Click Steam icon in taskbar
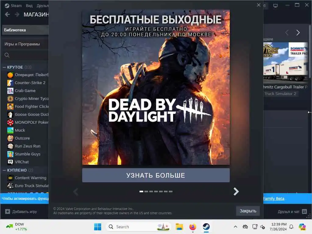The width and height of the screenshot is (312, 234). pyautogui.click(x=206, y=227)
